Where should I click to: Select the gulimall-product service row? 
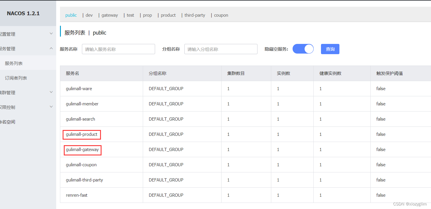pos(82,134)
